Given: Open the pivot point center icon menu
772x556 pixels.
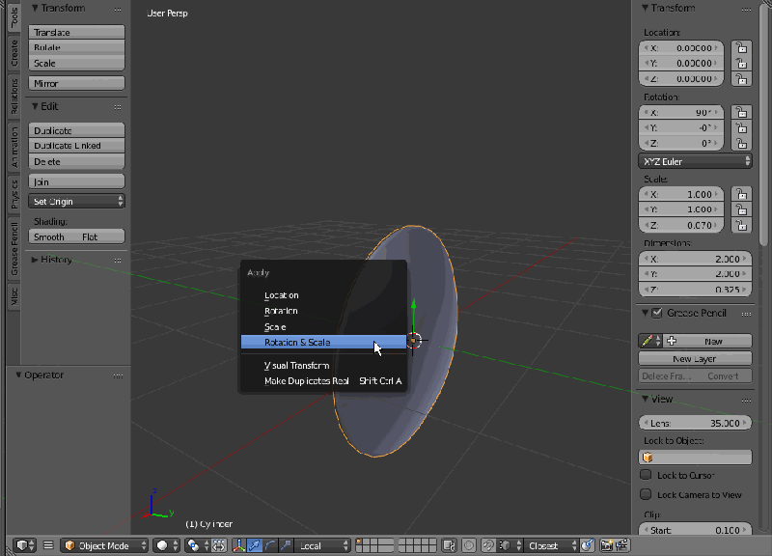Looking at the screenshot, I should coord(191,545).
